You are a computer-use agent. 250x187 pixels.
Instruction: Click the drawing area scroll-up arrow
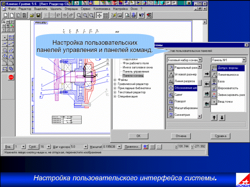(204, 22)
